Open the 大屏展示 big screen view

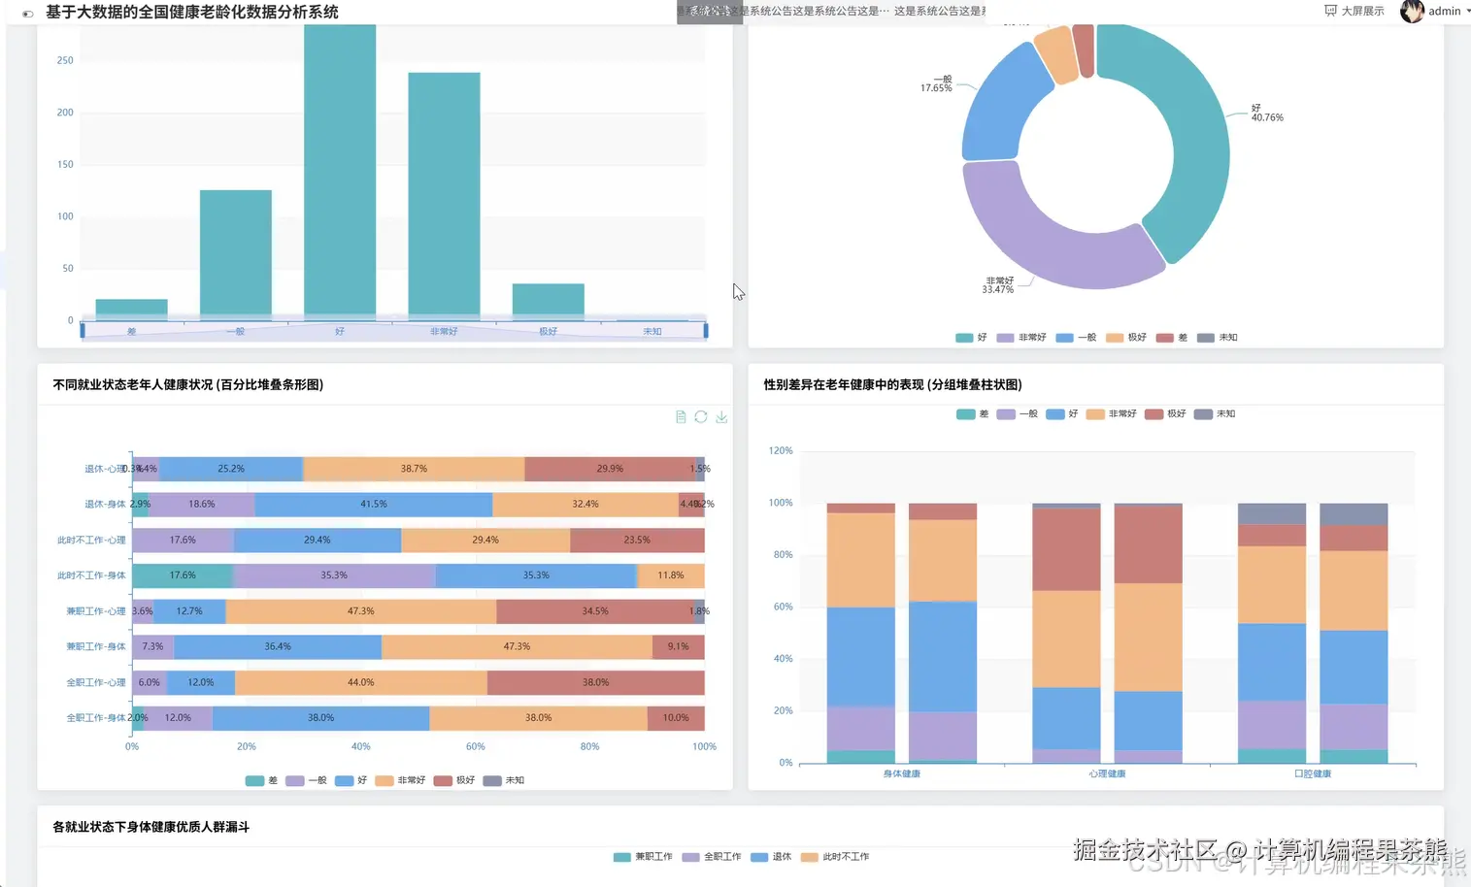click(1354, 11)
